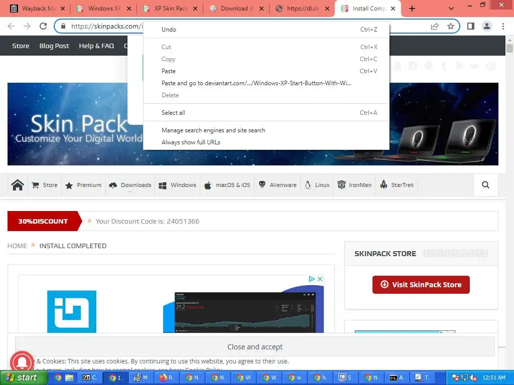Click the AdChoices triangle icon
This screenshot has width=514, height=385.
point(311,279)
